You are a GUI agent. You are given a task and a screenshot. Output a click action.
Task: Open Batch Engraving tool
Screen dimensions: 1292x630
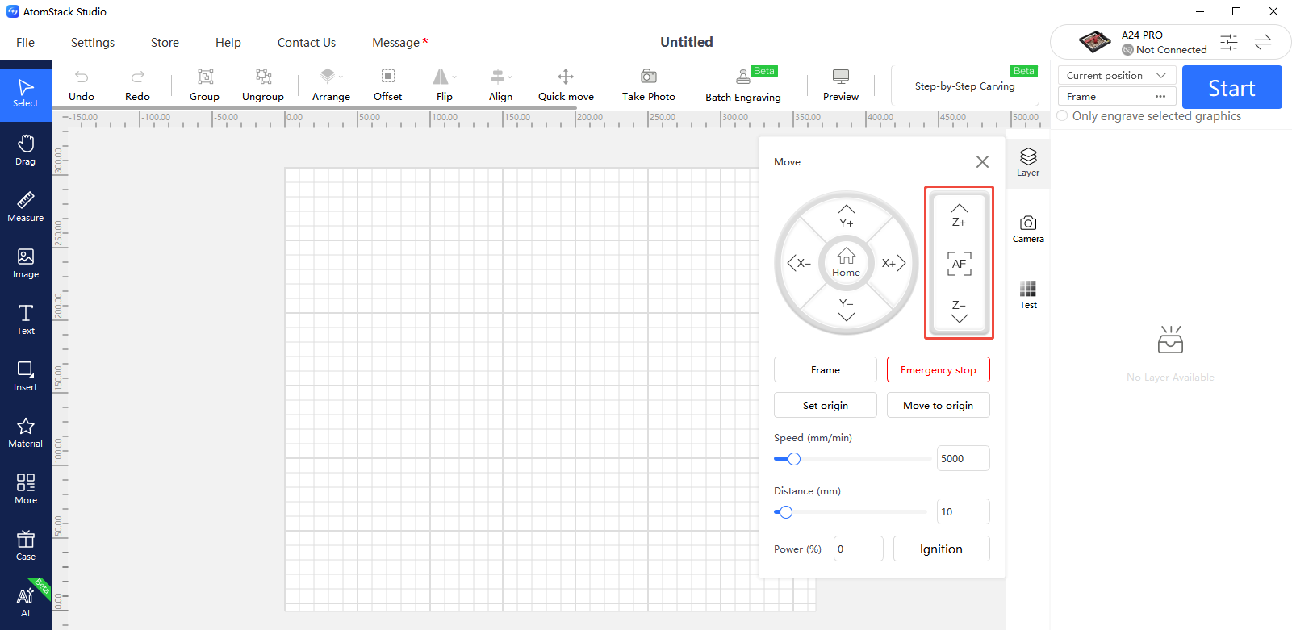(743, 85)
